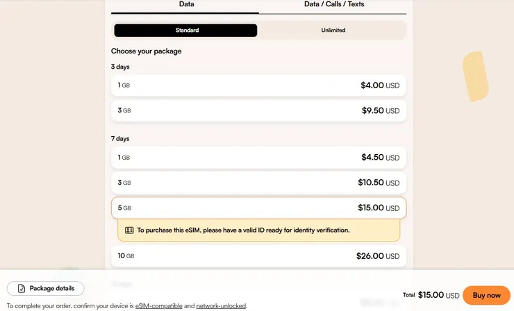514x311 pixels.
Task: Follow the eSIM-compatible link
Action: tap(158, 305)
